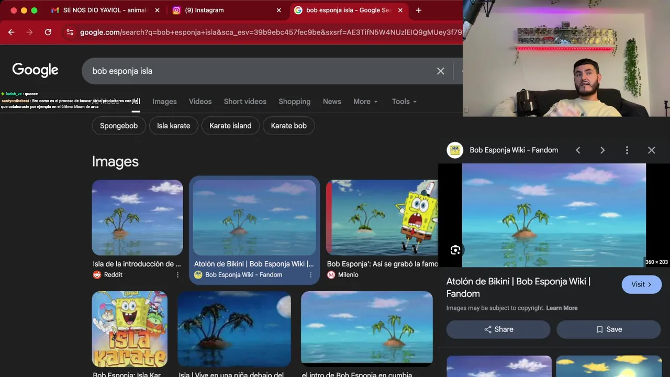Open three-dot menu on the Fandom result
Screen dimensions: 670x377
(310, 275)
